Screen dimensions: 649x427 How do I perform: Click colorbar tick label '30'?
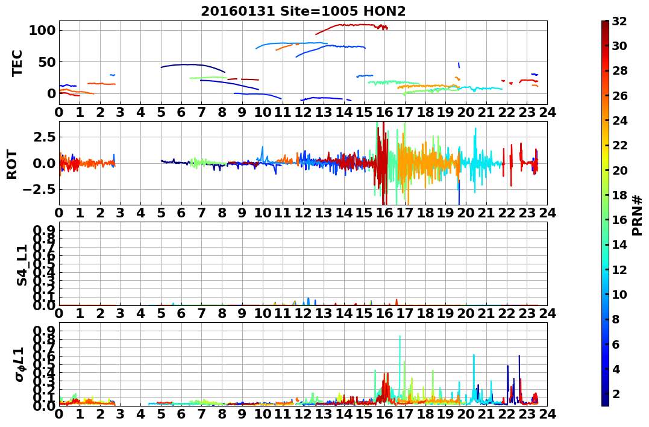tap(619, 46)
